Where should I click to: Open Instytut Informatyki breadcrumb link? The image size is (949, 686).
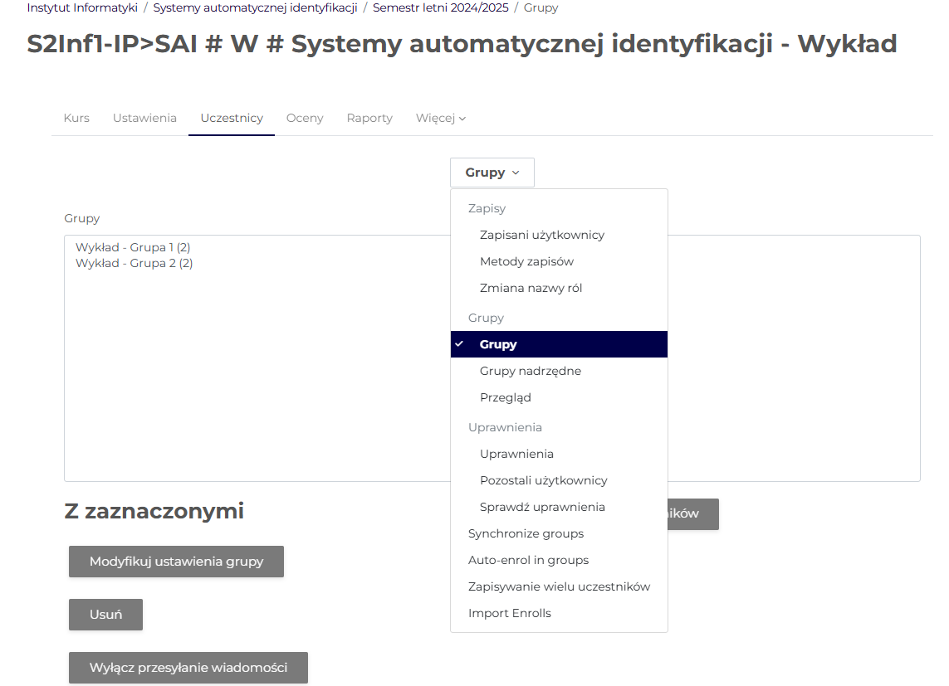[x=82, y=7]
